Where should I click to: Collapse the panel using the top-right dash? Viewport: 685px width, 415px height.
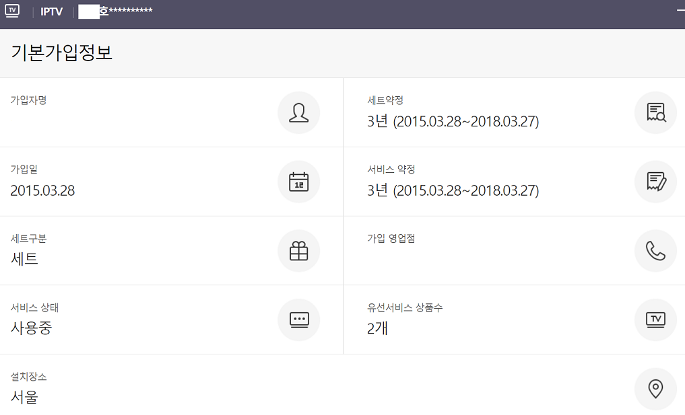680,11
